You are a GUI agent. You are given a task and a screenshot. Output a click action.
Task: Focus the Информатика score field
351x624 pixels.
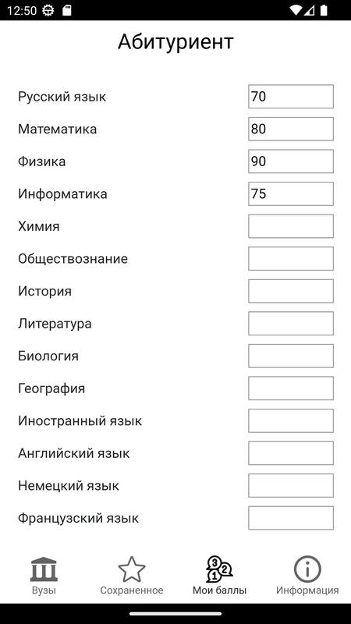pyautogui.click(x=291, y=193)
